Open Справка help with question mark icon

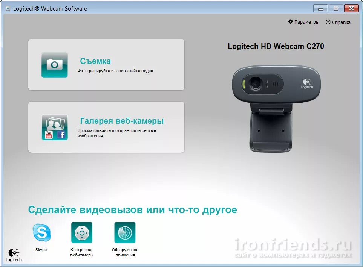click(338, 22)
